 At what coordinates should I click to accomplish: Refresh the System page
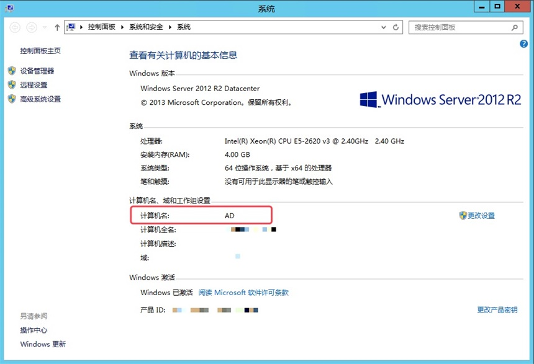396,27
